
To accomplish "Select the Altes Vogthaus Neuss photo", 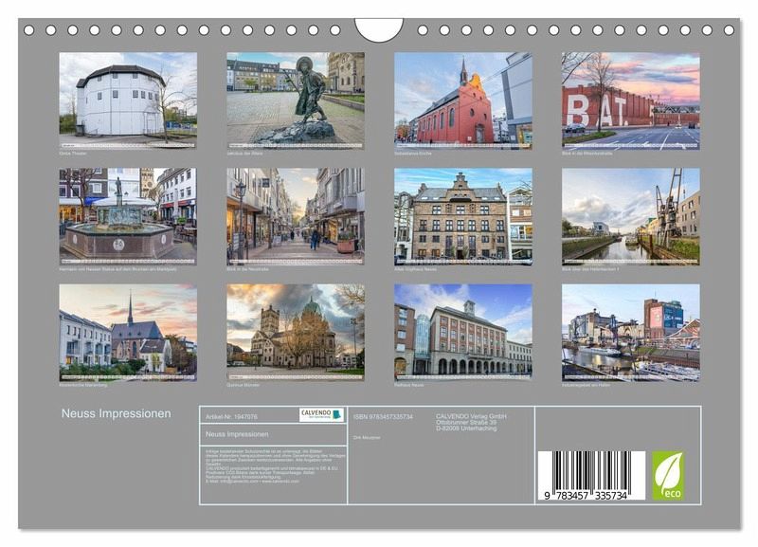I will [x=462, y=215].
